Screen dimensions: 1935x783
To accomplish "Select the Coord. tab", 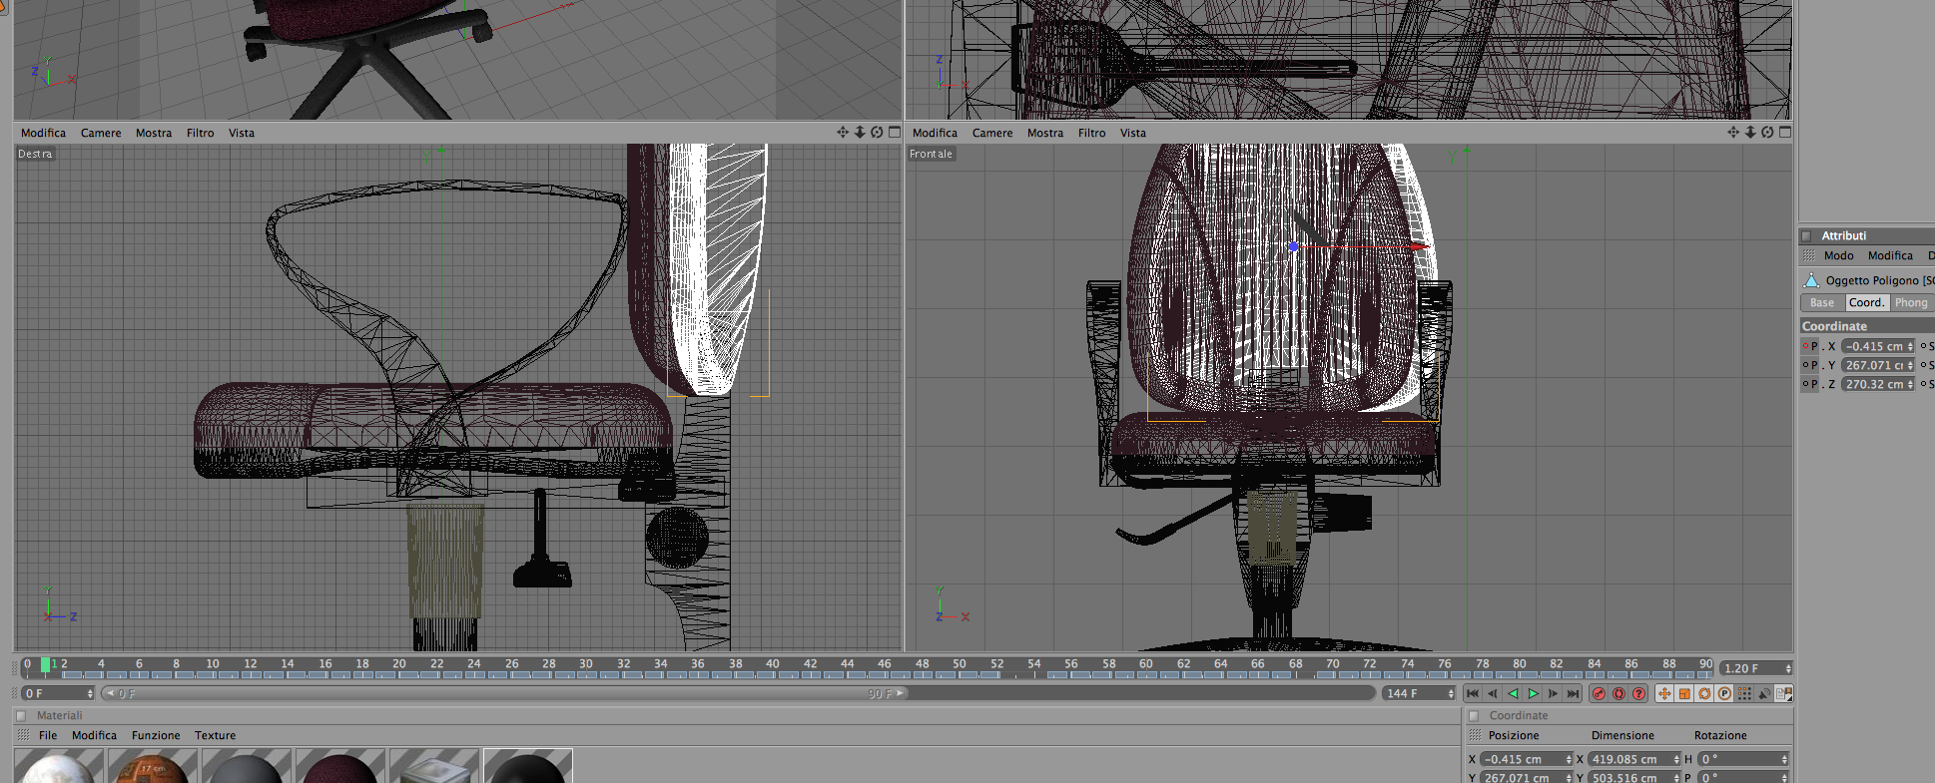I will click(x=1866, y=303).
